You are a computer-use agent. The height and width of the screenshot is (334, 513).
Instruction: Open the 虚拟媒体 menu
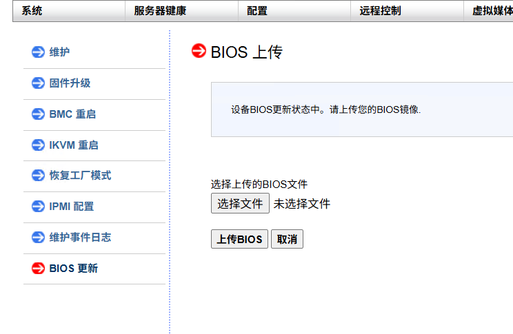coord(491,11)
